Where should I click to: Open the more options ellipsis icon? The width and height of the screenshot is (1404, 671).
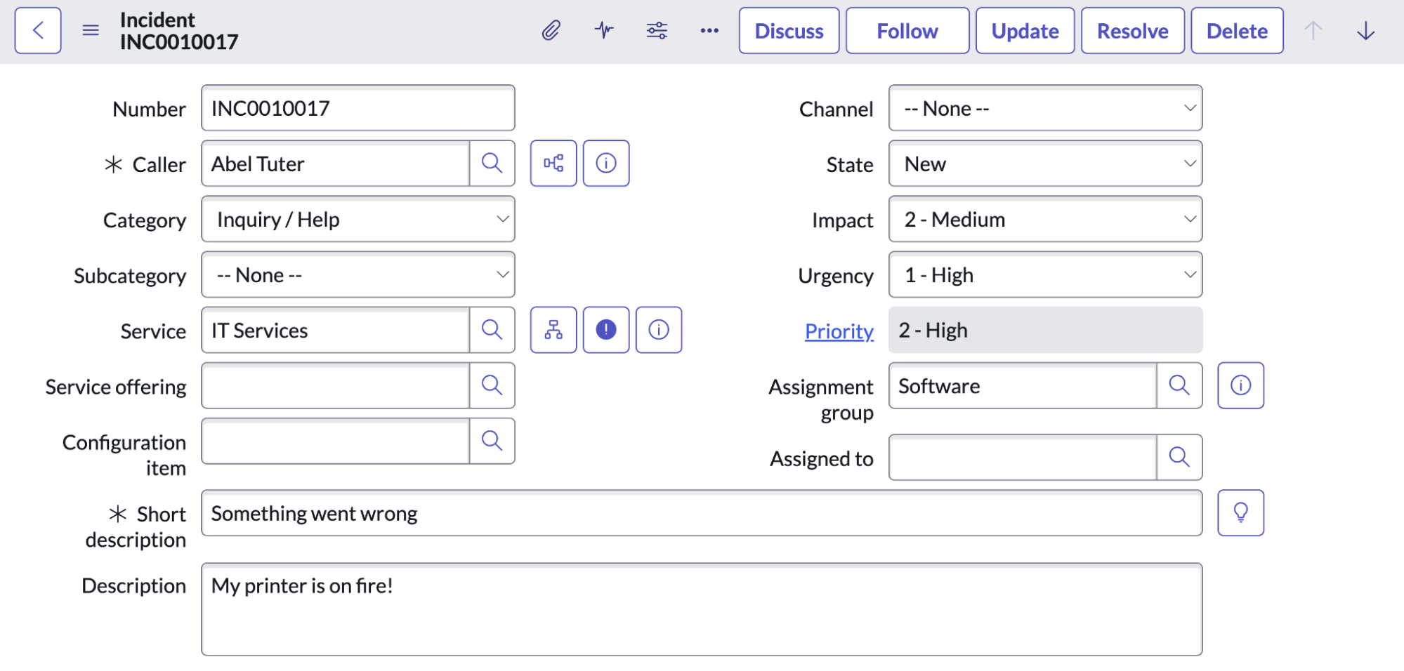(709, 30)
